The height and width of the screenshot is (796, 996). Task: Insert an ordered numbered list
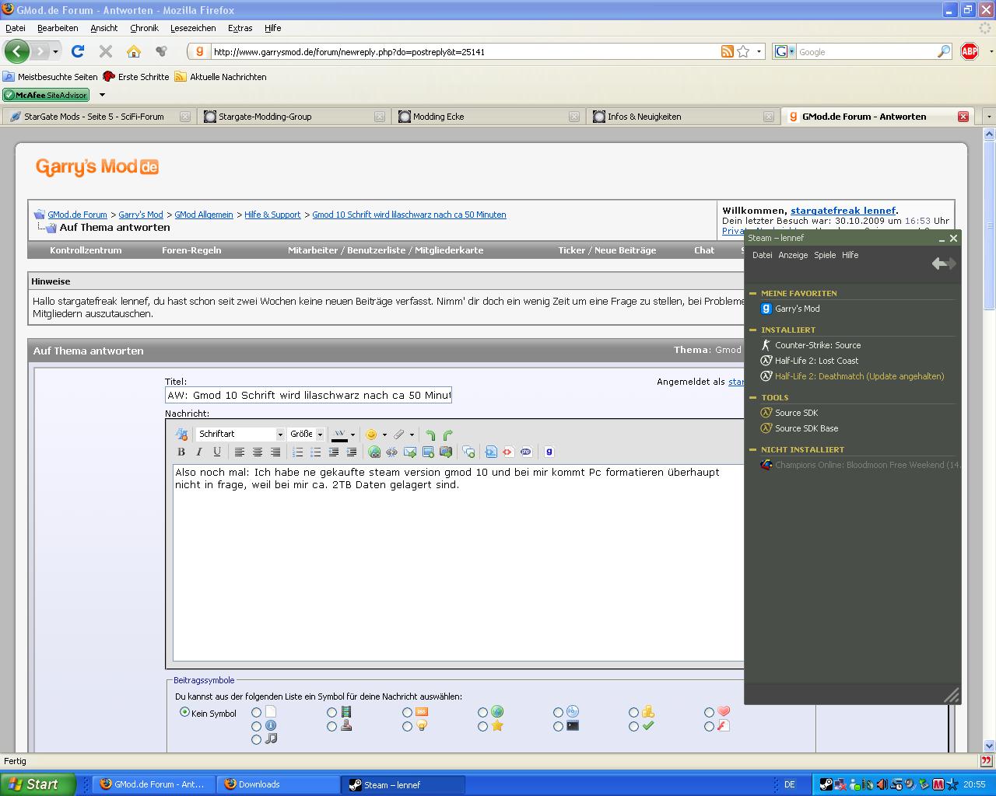point(298,452)
